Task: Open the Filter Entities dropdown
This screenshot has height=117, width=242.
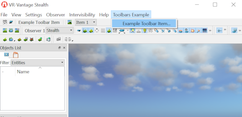Action: (x=38, y=63)
